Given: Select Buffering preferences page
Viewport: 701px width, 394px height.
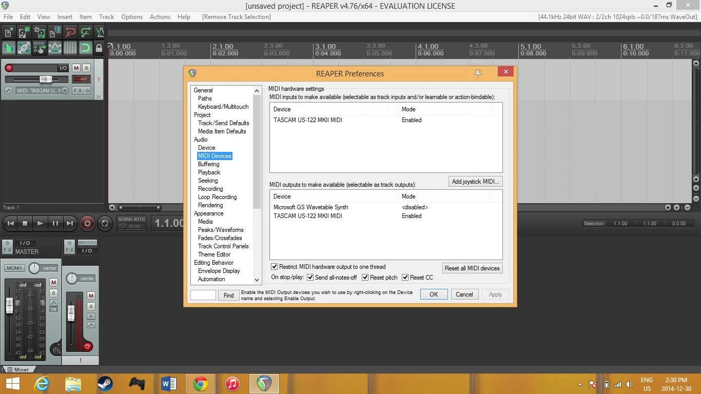Looking at the screenshot, I should (x=209, y=164).
